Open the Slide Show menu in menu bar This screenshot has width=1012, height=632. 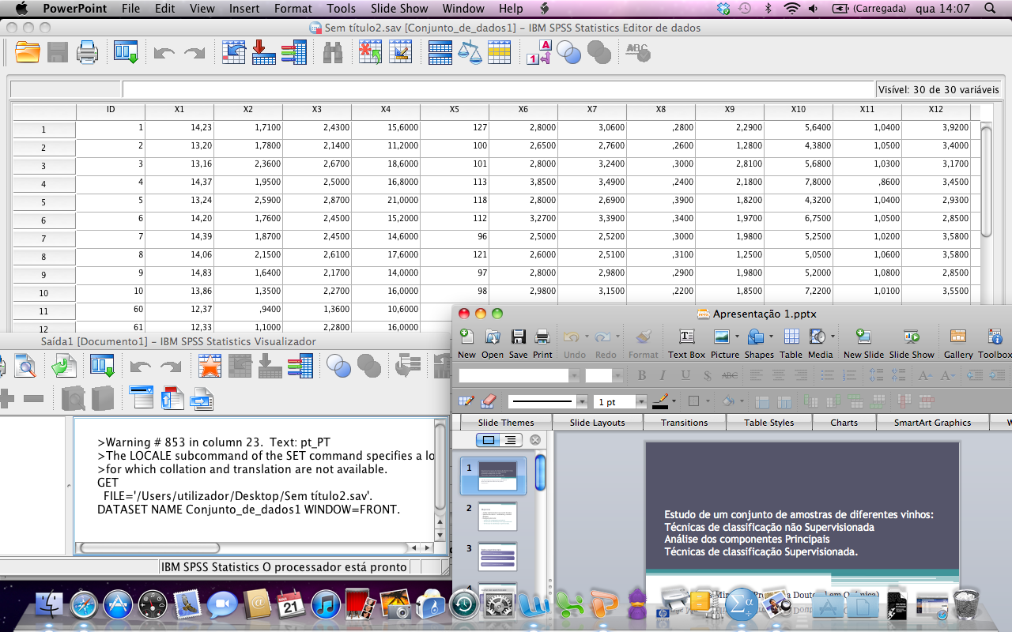(399, 9)
